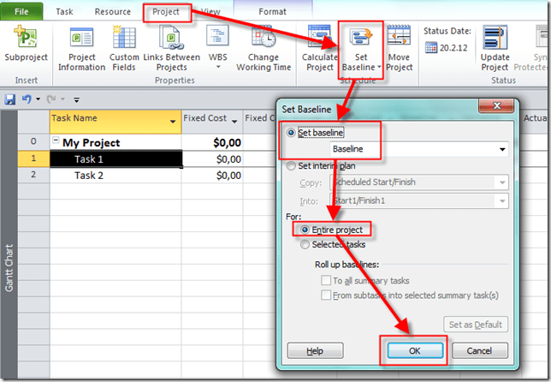Expand the Baseline dropdown list
551x382 pixels.
pyautogui.click(x=500, y=149)
